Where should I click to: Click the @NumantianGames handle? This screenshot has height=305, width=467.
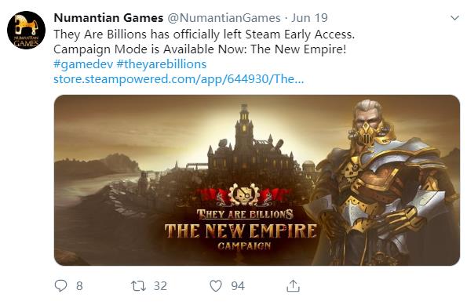[x=224, y=18]
